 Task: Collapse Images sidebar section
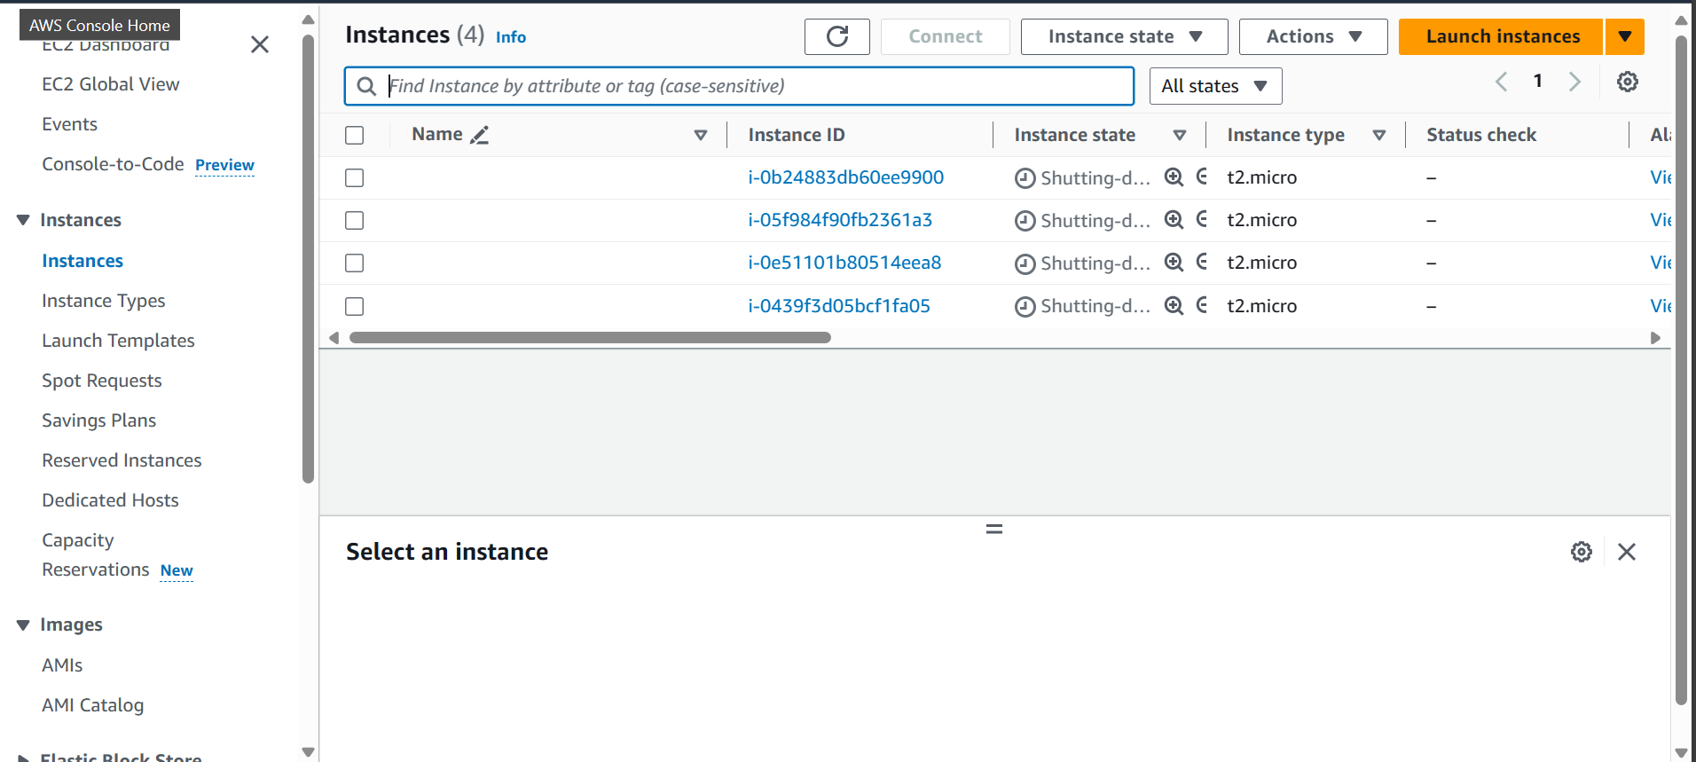pyautogui.click(x=23, y=625)
